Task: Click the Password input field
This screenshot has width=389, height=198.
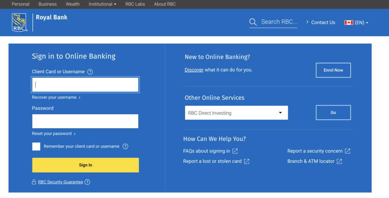Action: point(85,121)
